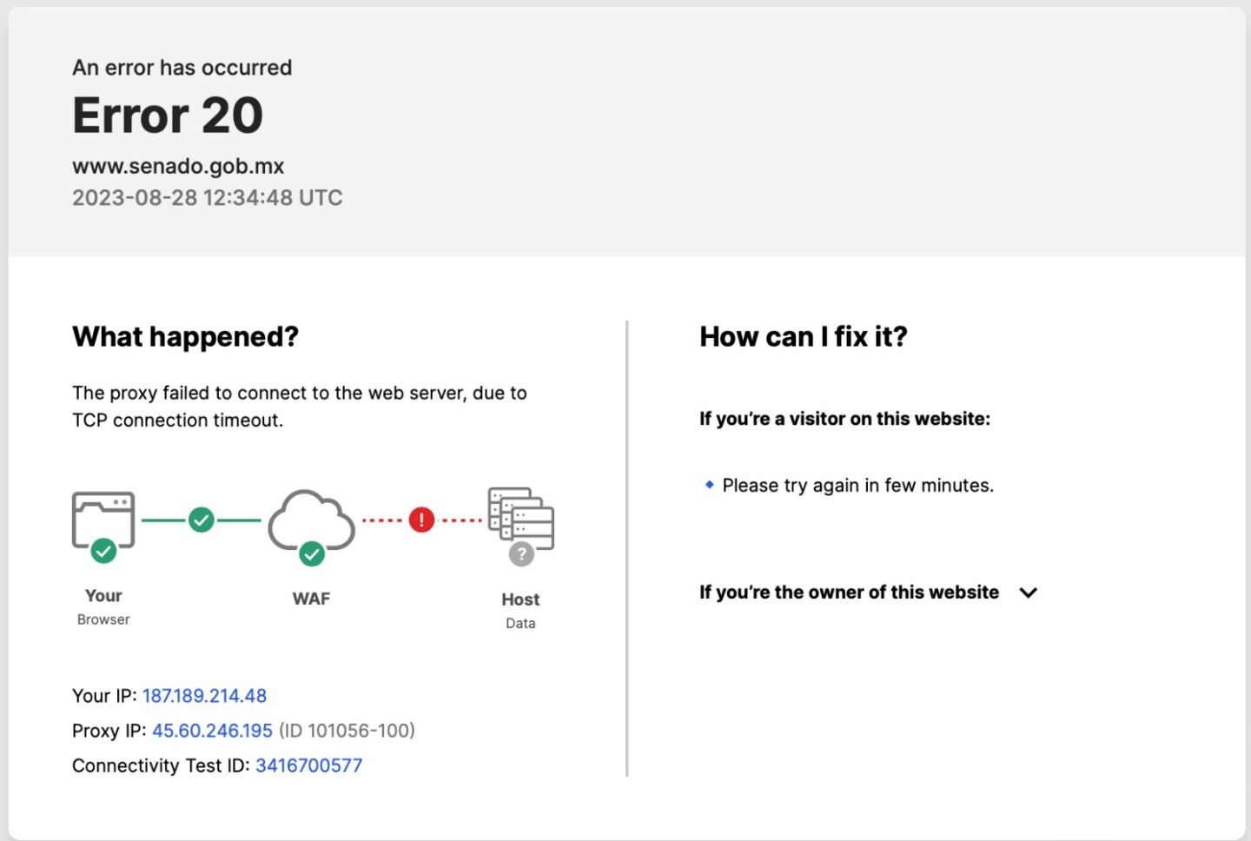Open the Your IP address link 187.189.214.48
This screenshot has width=1251, height=841.
204,696
